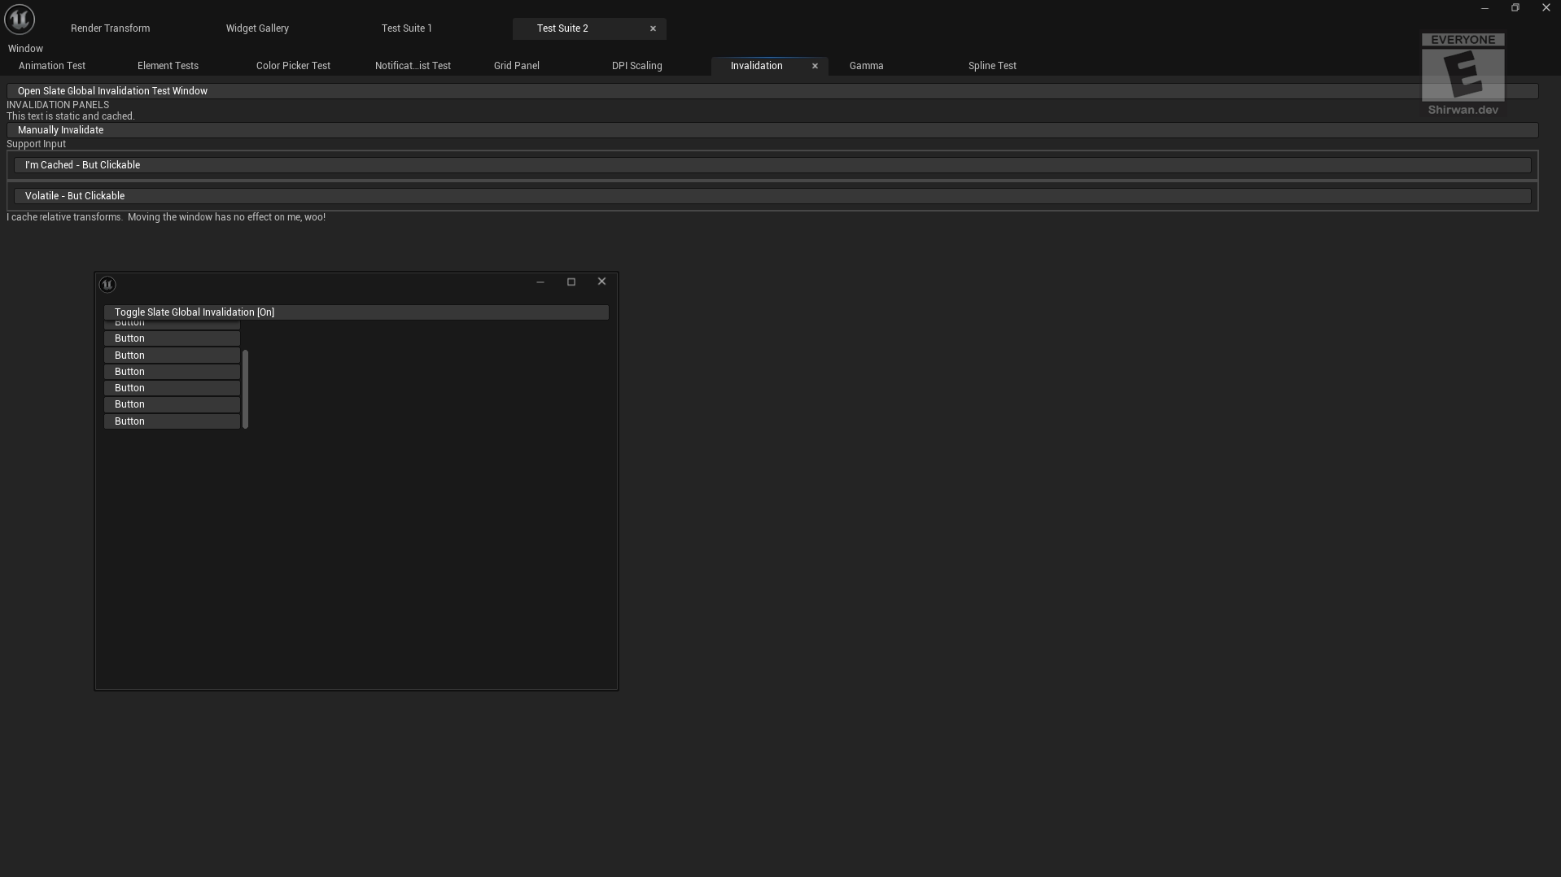Open the Animation Test tab
This screenshot has width=1561, height=877.
(x=52, y=66)
